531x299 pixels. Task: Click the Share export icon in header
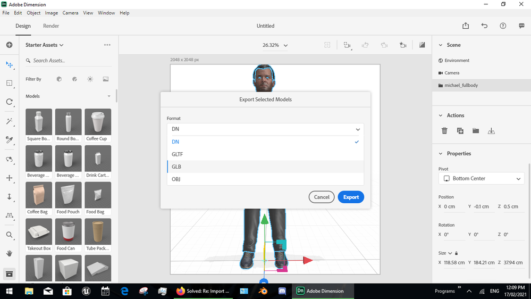pyautogui.click(x=466, y=26)
